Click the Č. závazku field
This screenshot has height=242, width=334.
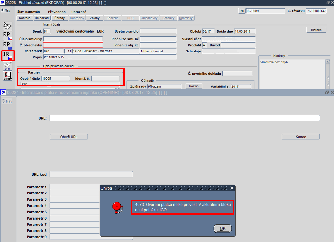click(x=316, y=11)
